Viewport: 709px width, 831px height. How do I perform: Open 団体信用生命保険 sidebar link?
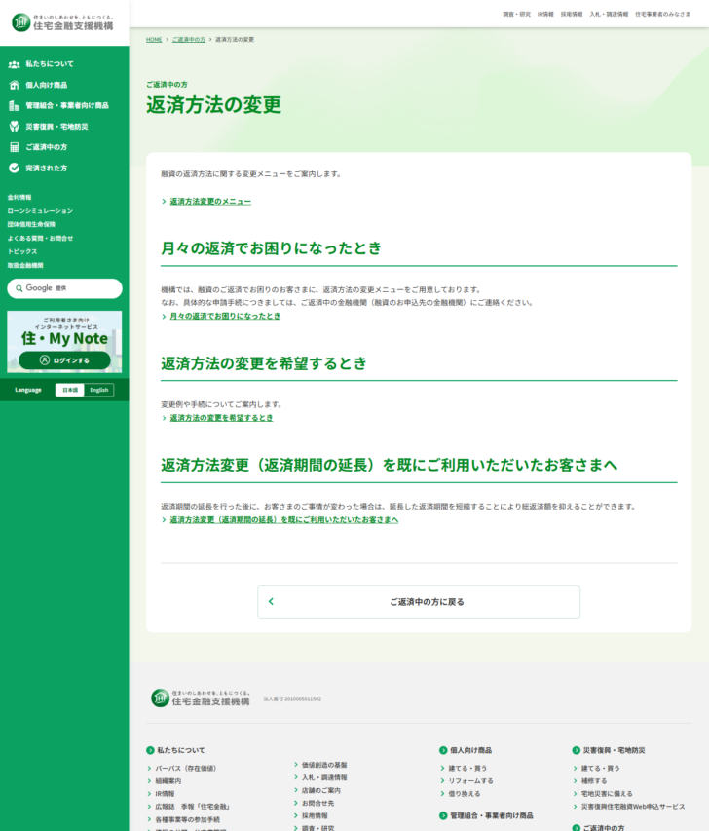[x=31, y=224]
